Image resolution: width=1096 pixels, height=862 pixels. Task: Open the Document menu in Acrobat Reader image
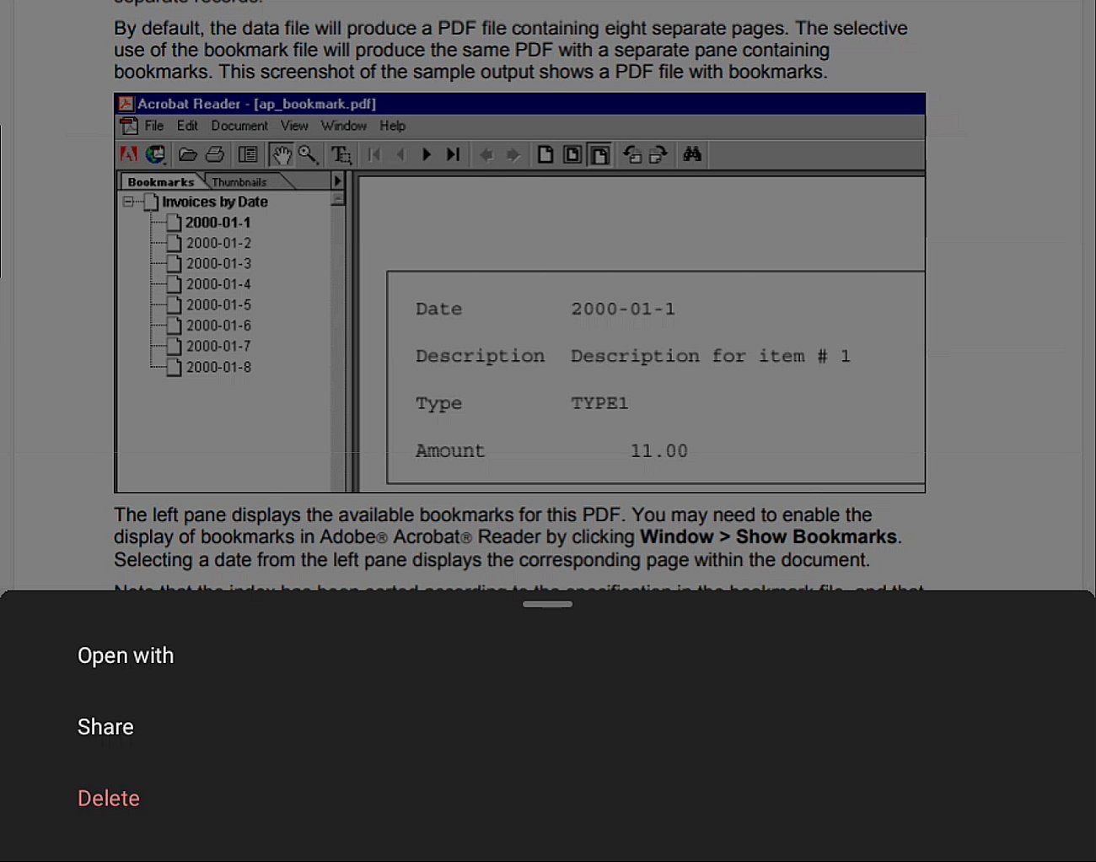(x=239, y=126)
